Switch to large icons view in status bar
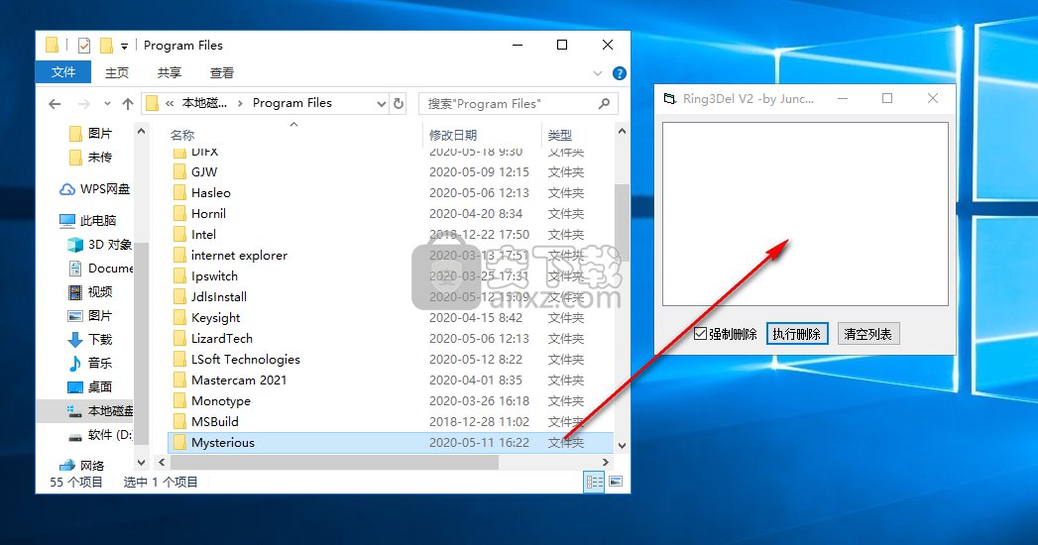Screen dimensions: 1038x545 coord(616,483)
